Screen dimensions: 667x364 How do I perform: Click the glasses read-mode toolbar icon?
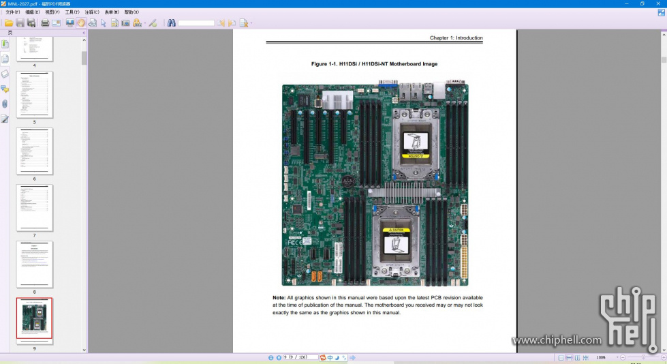(x=92, y=23)
